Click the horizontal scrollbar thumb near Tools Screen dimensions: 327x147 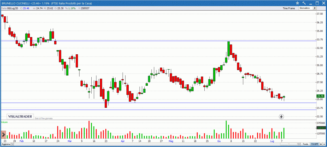pos(289,144)
